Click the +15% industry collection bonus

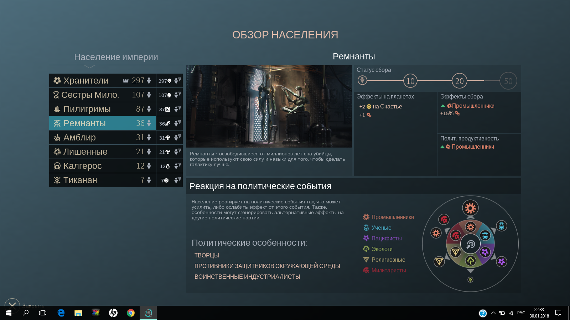pyautogui.click(x=450, y=113)
